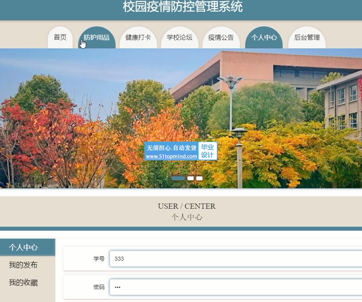Open the 学校论坛 forum tab
Screen dimensions: 362x302
(x=180, y=38)
